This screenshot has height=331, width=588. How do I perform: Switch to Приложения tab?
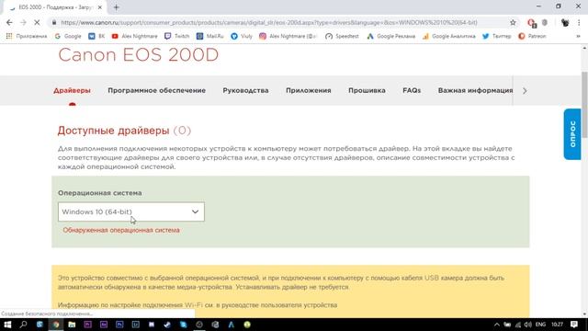point(309,90)
